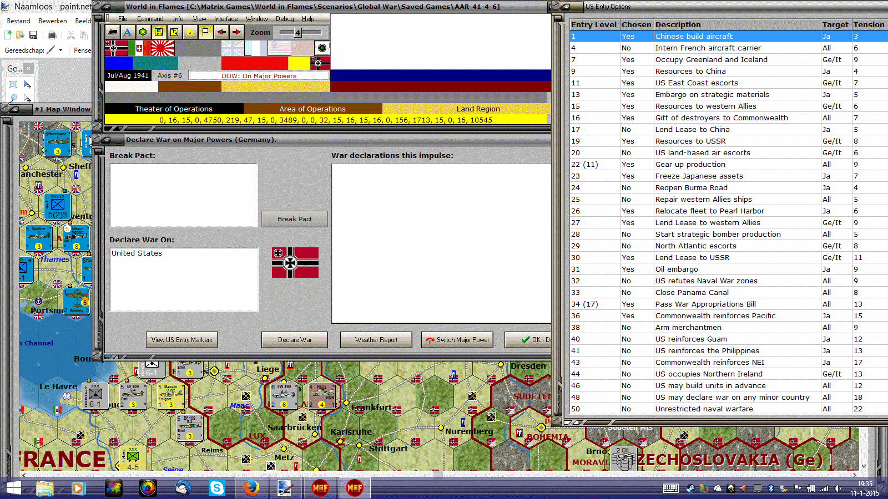Click the War declarations this impulse box
Viewport: 888px width, 499px height.
441,243
